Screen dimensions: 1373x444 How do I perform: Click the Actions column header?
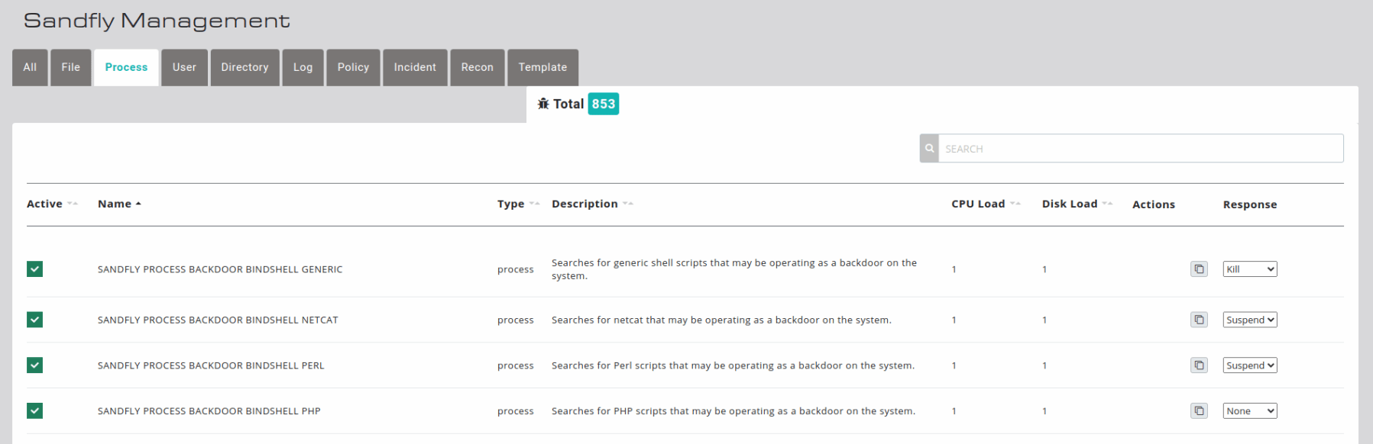tap(1154, 204)
